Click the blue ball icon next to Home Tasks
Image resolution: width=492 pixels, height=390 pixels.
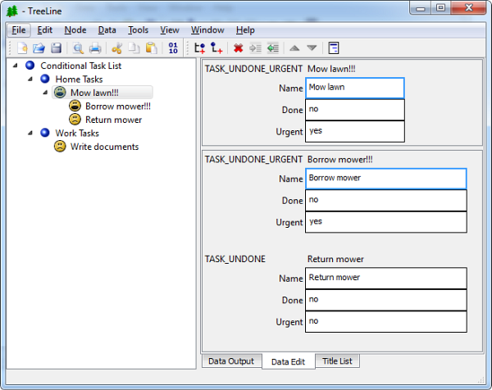coord(45,79)
